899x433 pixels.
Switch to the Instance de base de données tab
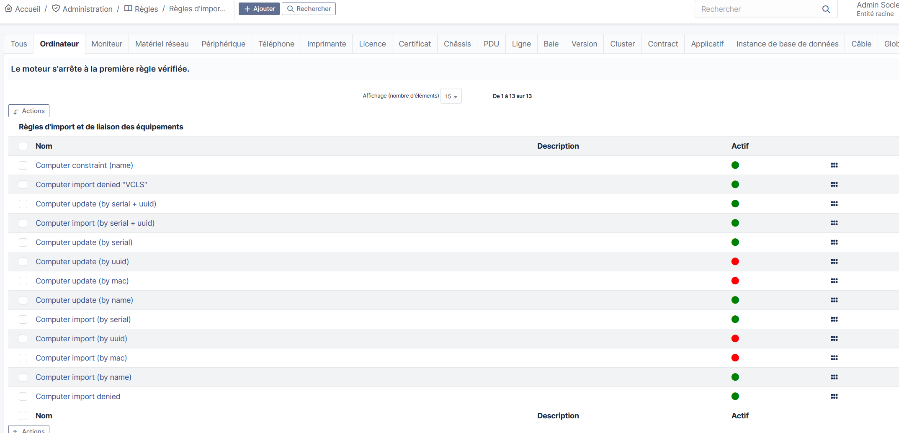coord(787,44)
